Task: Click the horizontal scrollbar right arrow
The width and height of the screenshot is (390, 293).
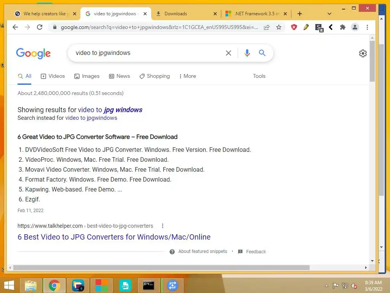Action: click(366, 267)
